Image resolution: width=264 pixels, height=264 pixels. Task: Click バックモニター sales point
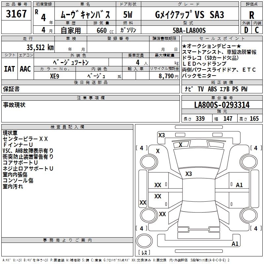coord(199,76)
